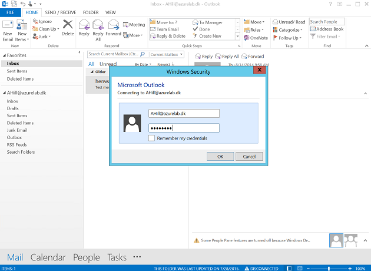Screen dimensions: 371x271
Task: Toggle Unread/Read status
Action: [x=289, y=22]
